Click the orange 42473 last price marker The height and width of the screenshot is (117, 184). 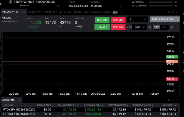point(172,61)
